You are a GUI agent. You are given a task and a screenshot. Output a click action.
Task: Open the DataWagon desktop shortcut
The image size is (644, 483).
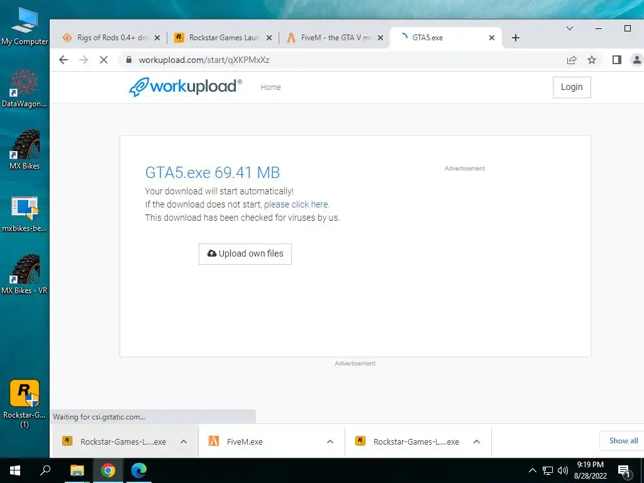(25, 88)
